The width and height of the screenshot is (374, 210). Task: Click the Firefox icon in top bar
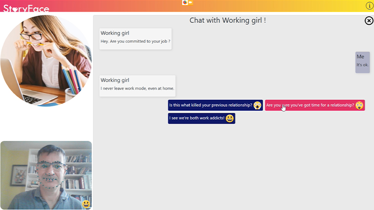tap(185, 2)
